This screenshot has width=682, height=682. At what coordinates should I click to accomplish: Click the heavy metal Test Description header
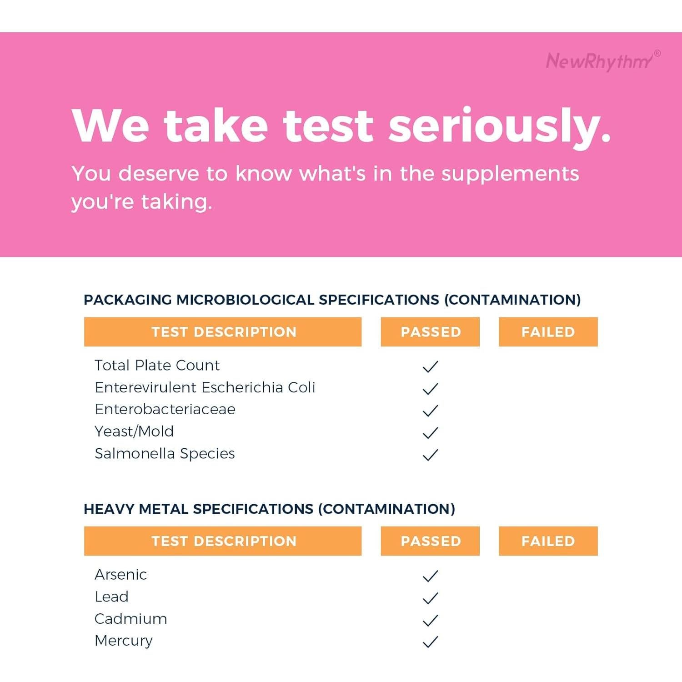pyautogui.click(x=223, y=541)
